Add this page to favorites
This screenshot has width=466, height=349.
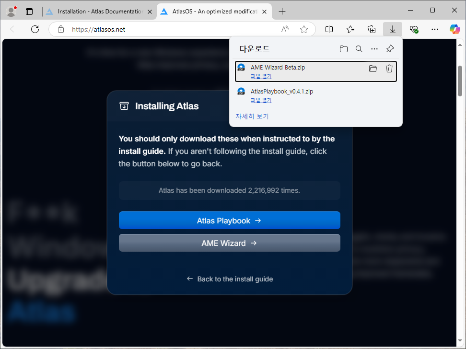tap(304, 29)
